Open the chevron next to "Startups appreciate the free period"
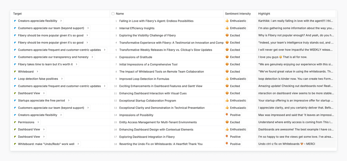Screen dimensions: 347x161 pos(68,101)
